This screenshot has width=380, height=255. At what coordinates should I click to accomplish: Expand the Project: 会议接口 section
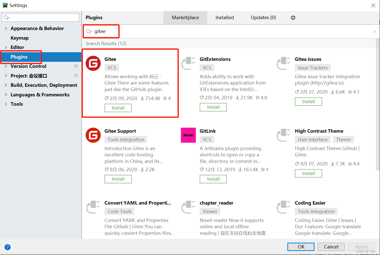point(6,76)
